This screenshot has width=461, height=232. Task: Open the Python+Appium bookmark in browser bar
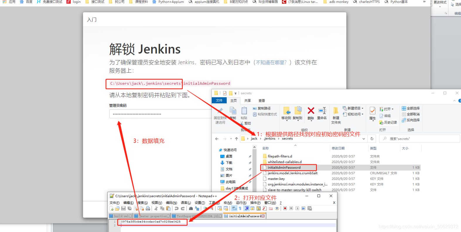coord(168,2)
